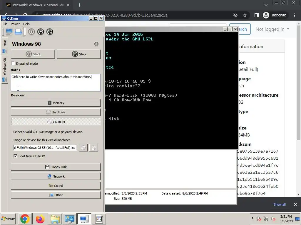Expand the Sound device section
The image size is (301, 225).
point(56,186)
